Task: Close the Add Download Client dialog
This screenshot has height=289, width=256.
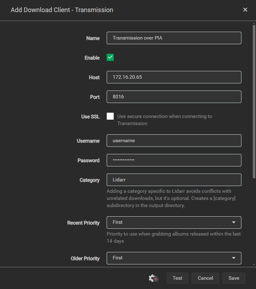Action: click(245, 10)
